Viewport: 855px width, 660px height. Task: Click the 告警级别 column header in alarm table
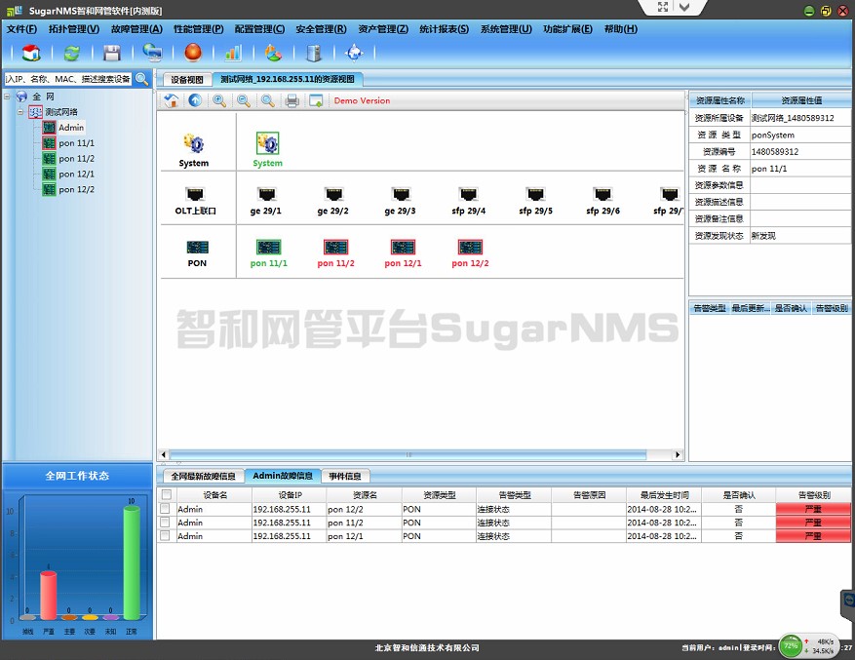point(813,494)
